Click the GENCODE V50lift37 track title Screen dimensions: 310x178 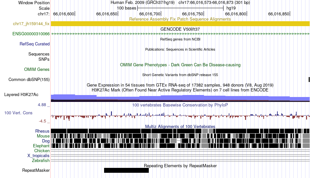pyautogui.click(x=180, y=29)
